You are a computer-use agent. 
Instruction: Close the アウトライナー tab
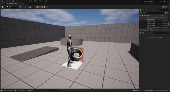(x=151, y=10)
